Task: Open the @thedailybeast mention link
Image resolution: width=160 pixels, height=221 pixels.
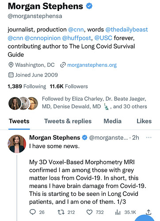Action: pos(126,30)
